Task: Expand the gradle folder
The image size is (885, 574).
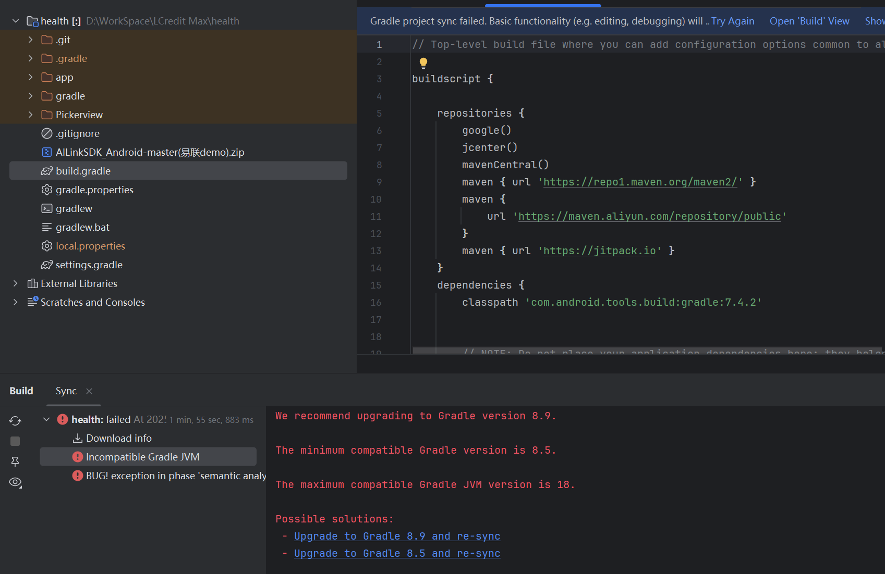Action: tap(30, 96)
